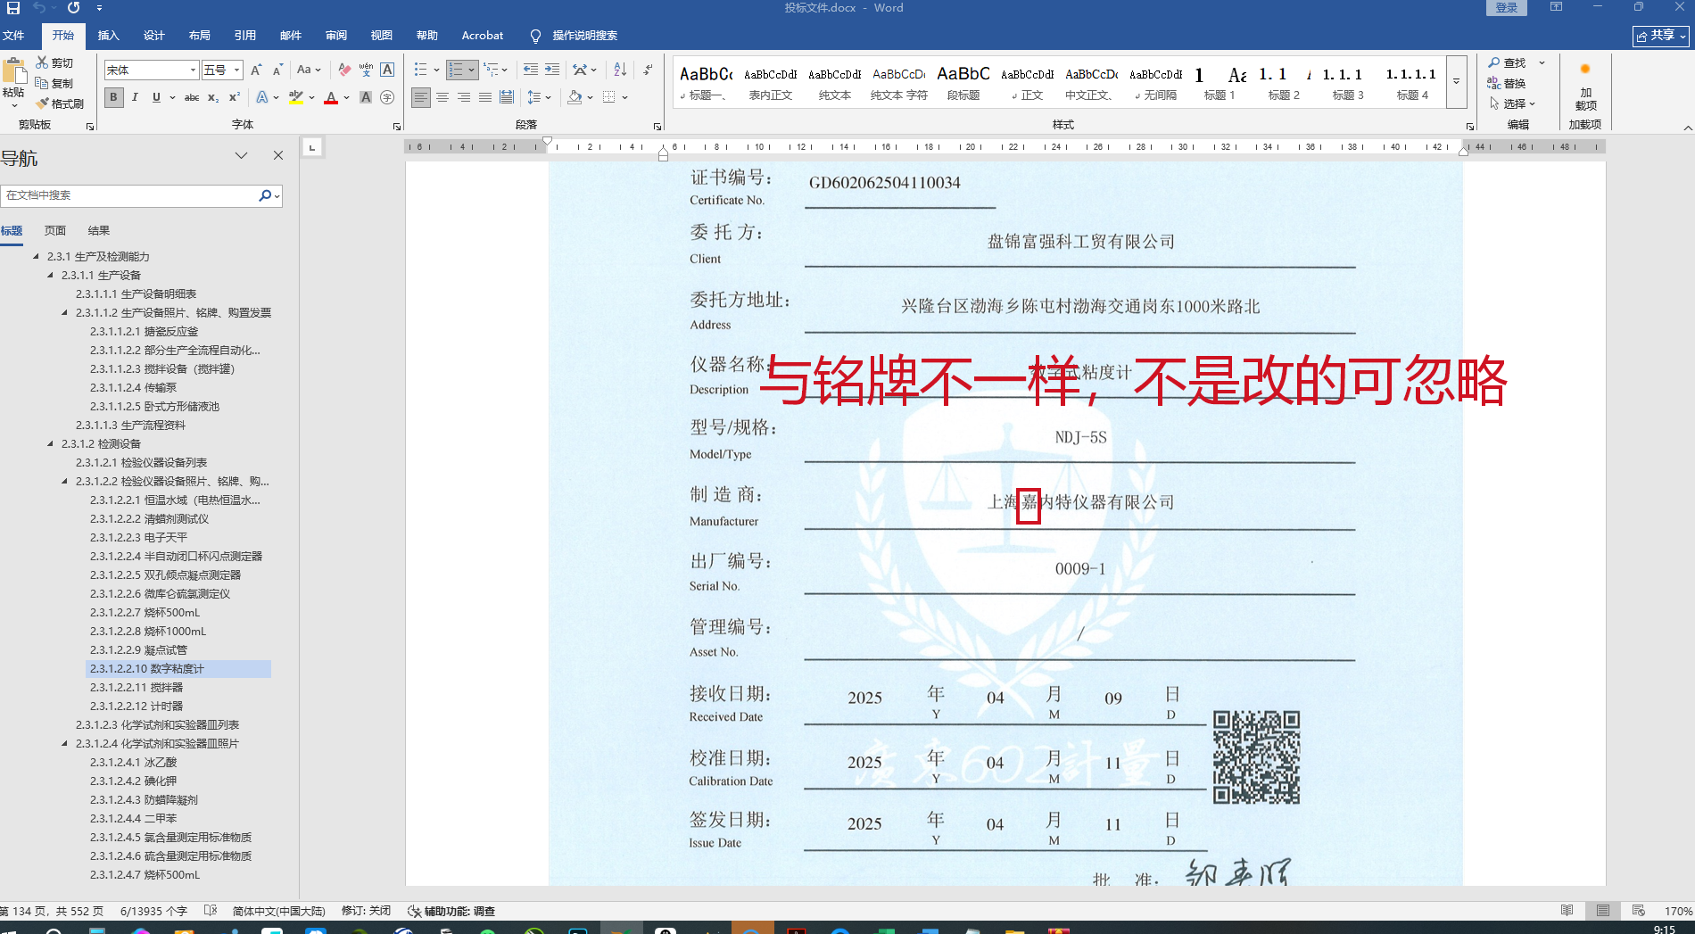The width and height of the screenshot is (1695, 934).
Task: Toggle left alignment button
Action: coord(421,97)
